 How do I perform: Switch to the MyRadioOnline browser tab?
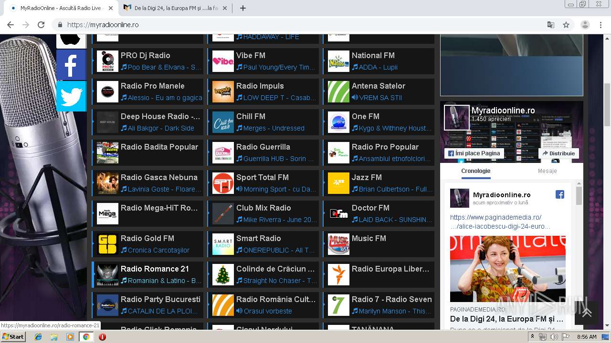(x=61, y=8)
